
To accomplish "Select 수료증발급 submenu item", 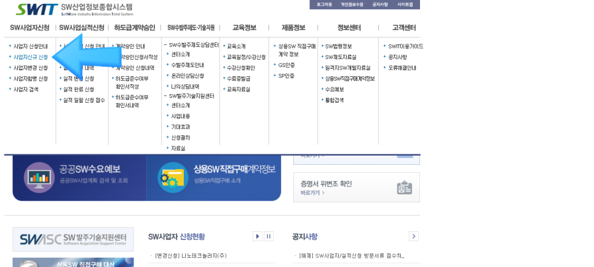I will [239, 79].
